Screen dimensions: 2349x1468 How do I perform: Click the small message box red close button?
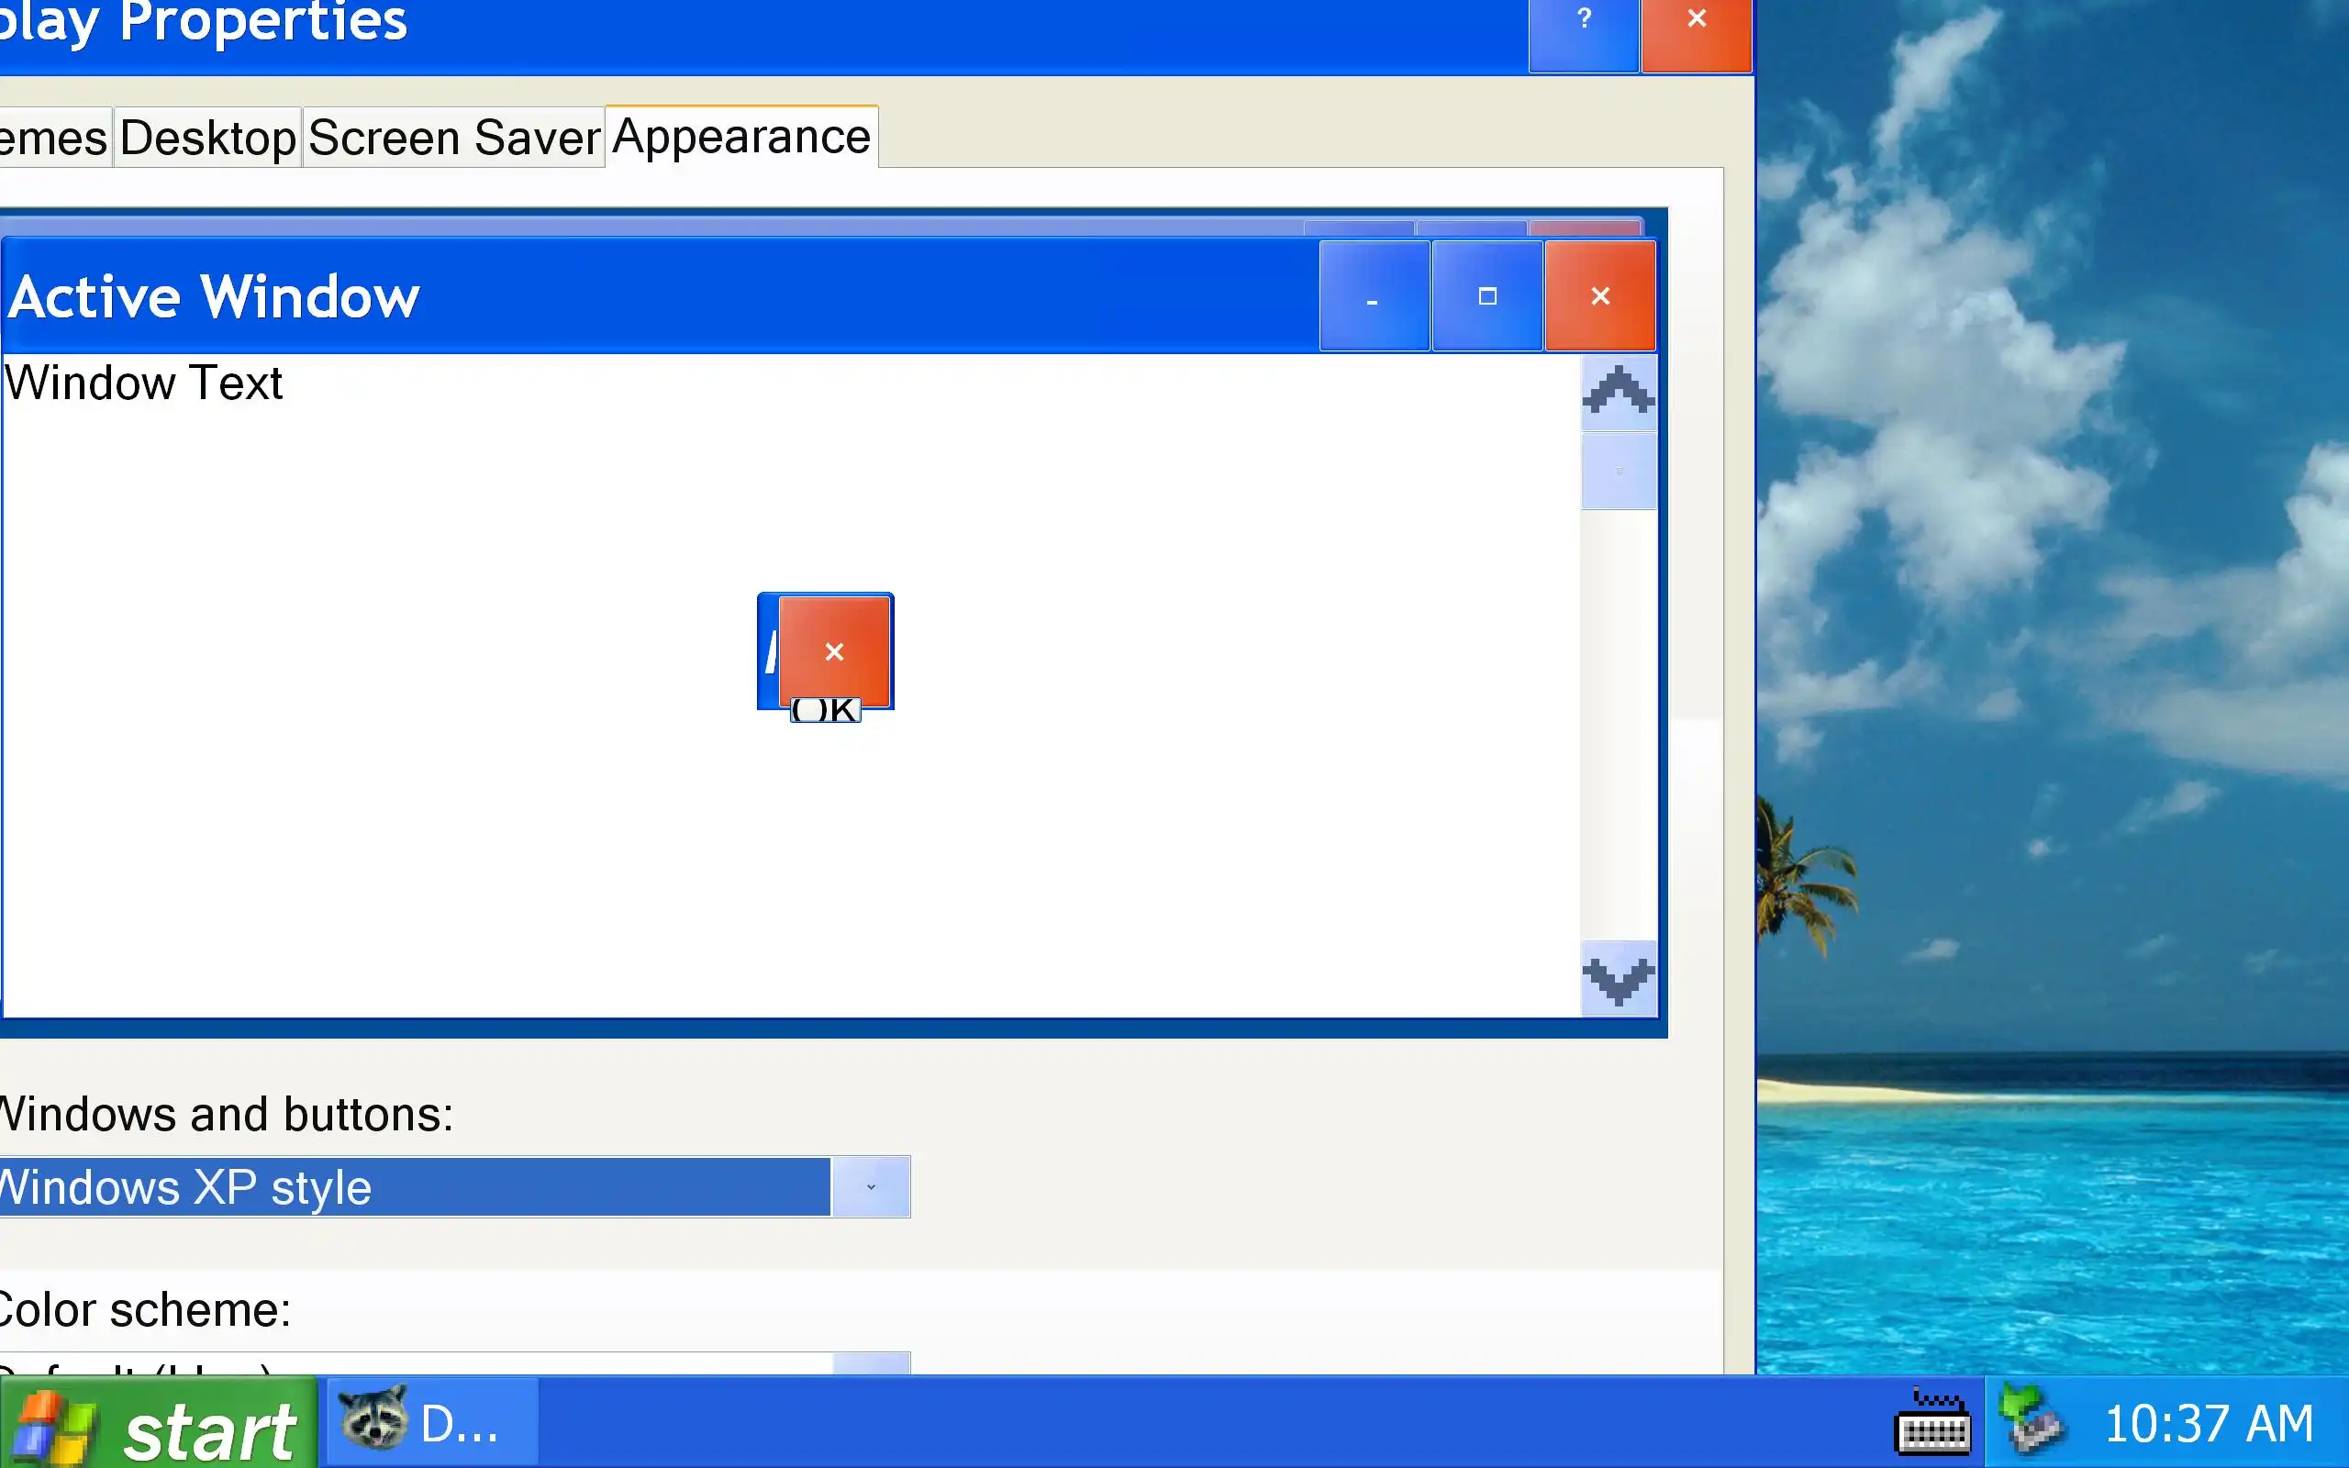click(x=834, y=651)
